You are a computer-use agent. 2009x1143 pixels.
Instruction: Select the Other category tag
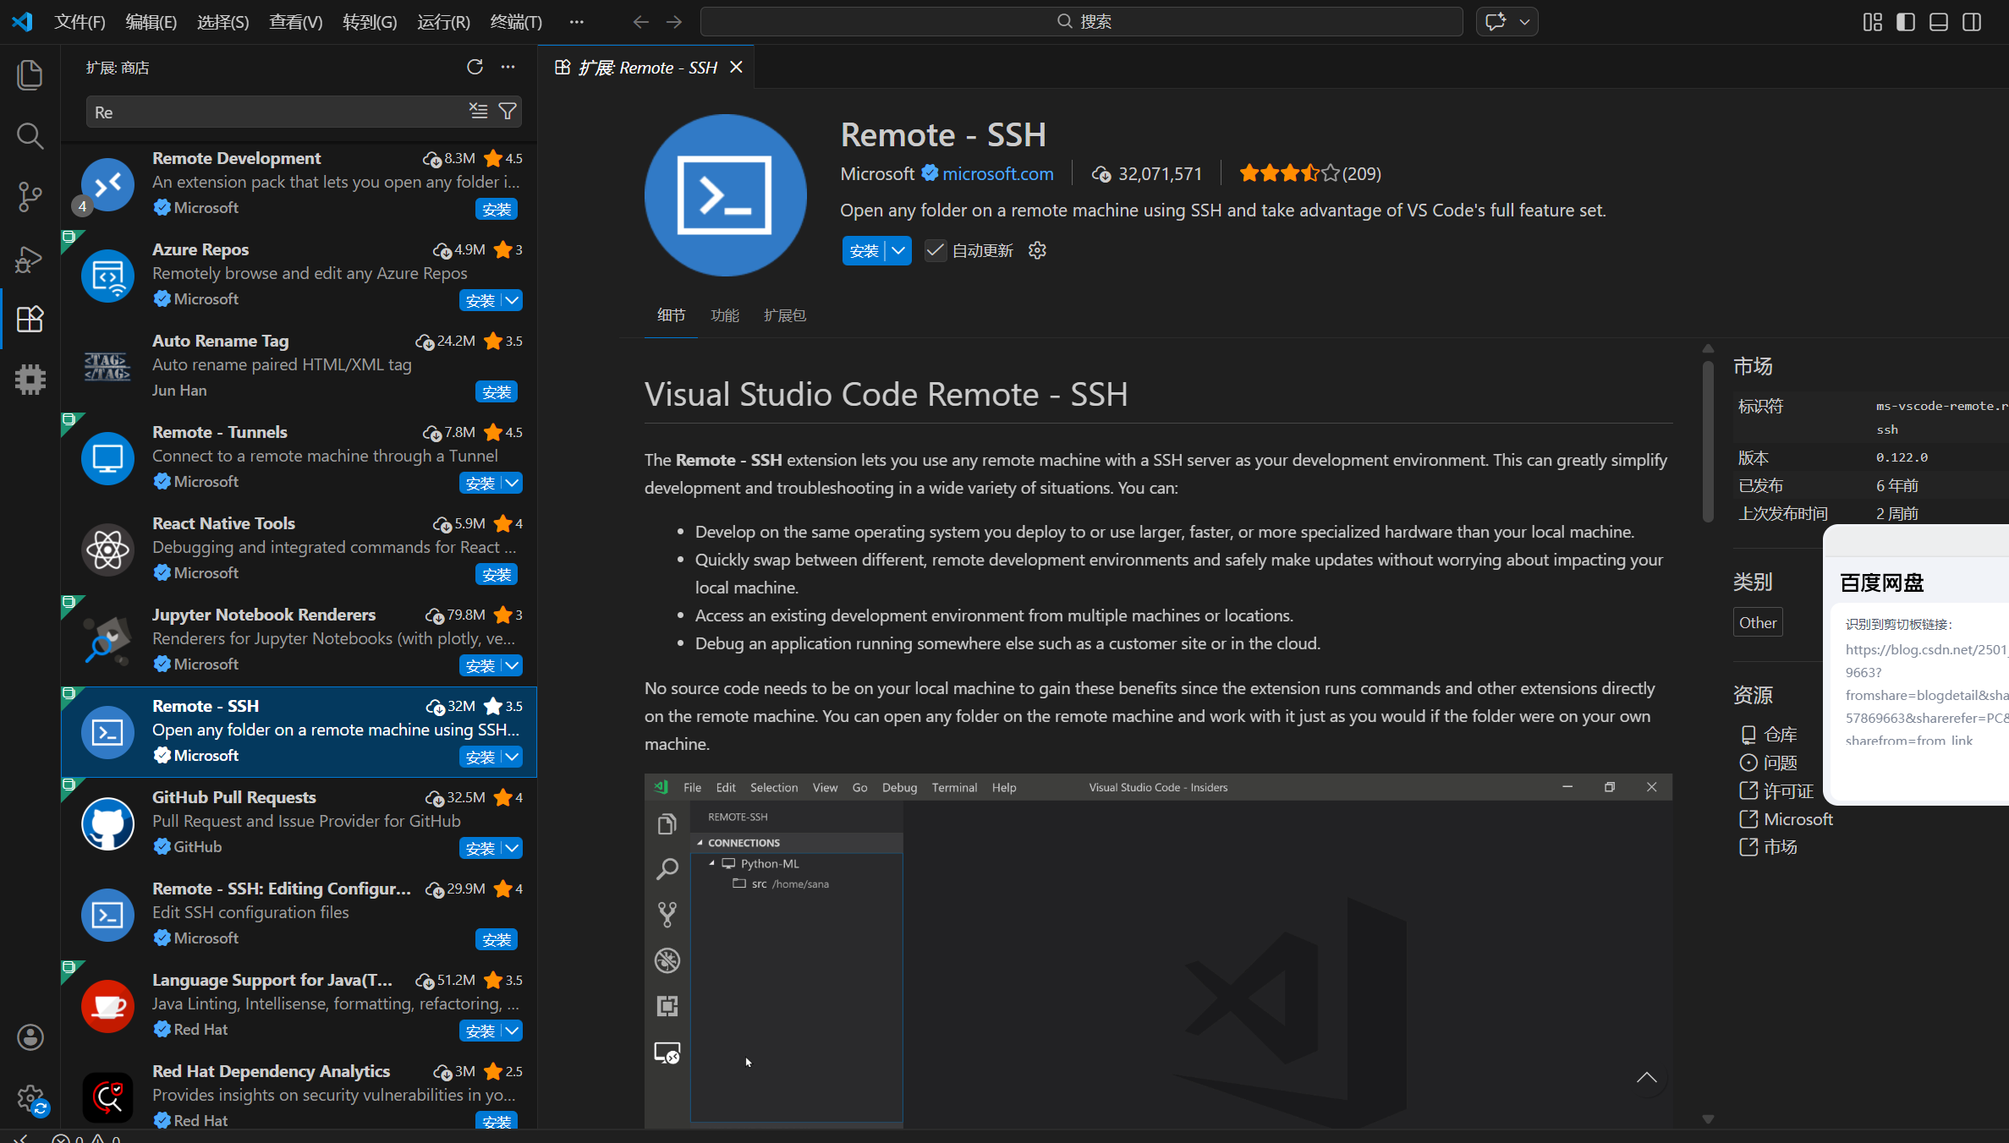coord(1758,622)
